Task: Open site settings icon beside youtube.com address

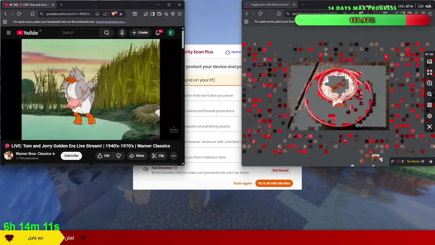Action: tap(41, 14)
